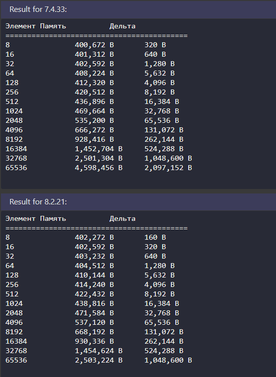Screen dimensions: 276x377
Task: Click the 408,224 B memory value
Action: coord(94,73)
